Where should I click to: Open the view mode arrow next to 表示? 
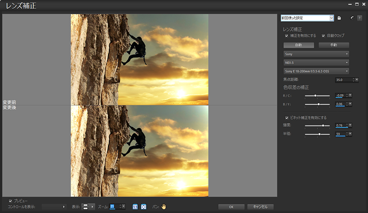point(92,207)
